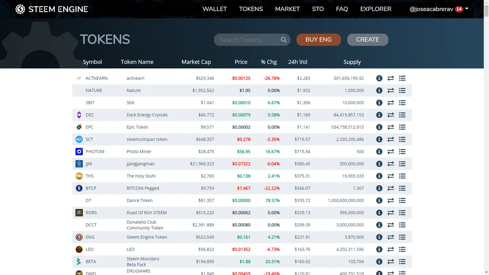Click list icon for BTCP row
The width and height of the screenshot is (489, 275).
(402, 188)
